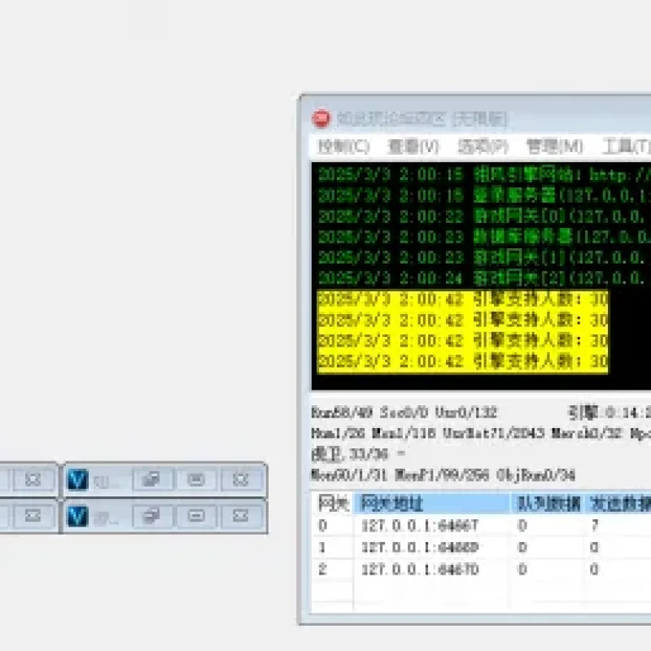This screenshot has width=651, height=651.
Task: Select gateway address 127.0.0.1:64669
Action: [x=420, y=548]
